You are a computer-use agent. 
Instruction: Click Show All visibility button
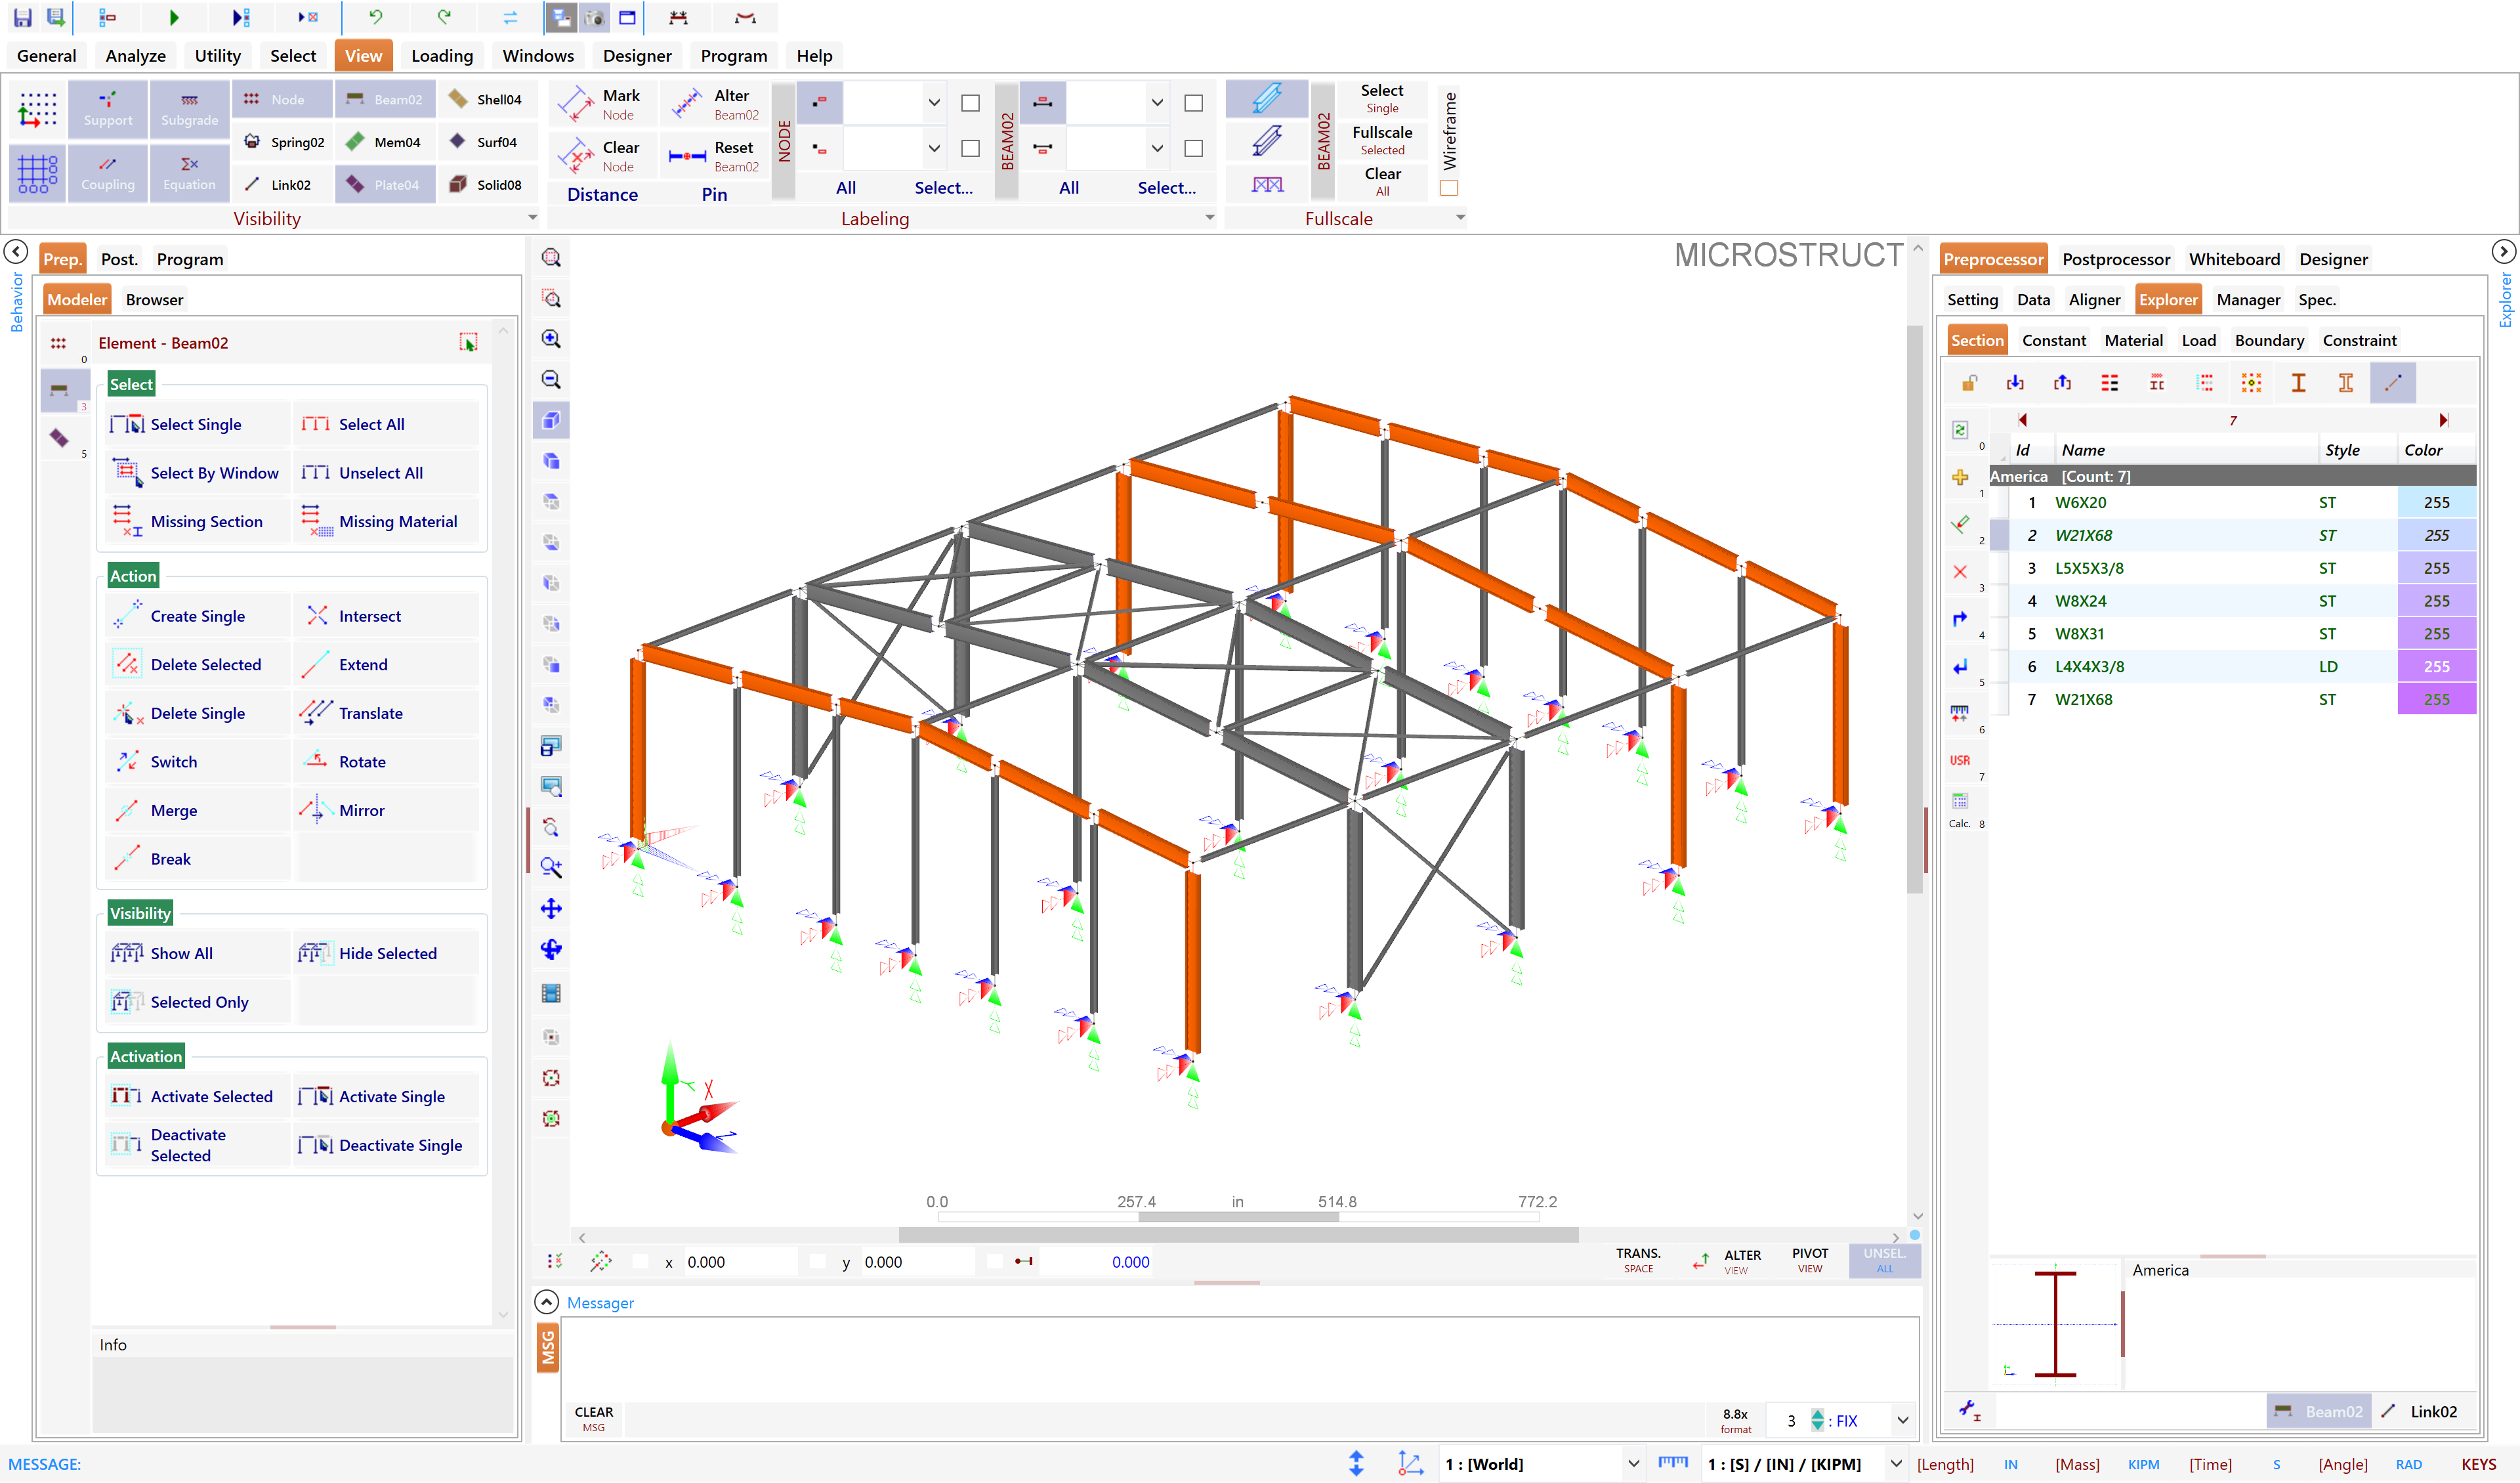pos(198,953)
